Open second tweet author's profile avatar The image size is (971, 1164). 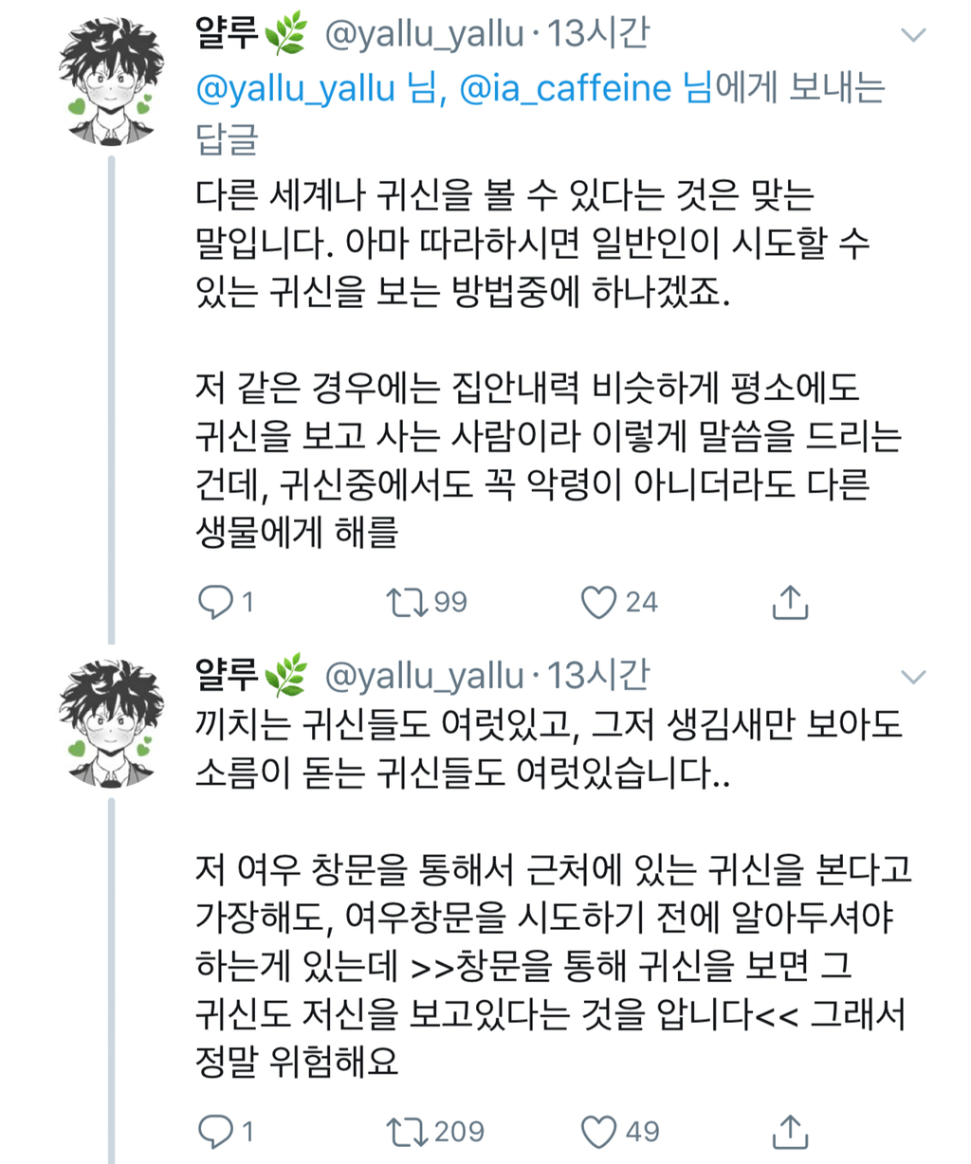tap(106, 723)
